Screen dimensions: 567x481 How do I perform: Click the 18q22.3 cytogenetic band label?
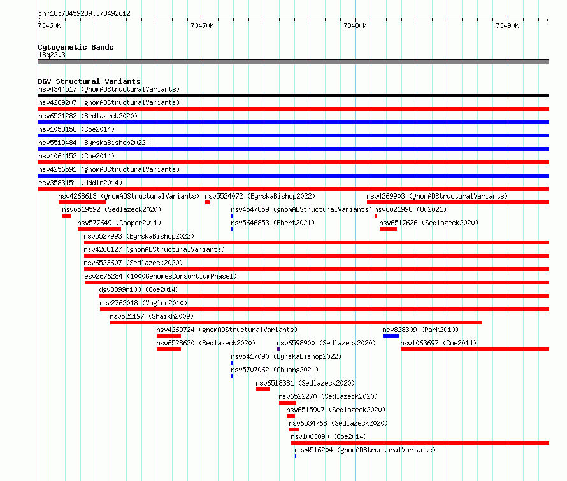point(52,55)
